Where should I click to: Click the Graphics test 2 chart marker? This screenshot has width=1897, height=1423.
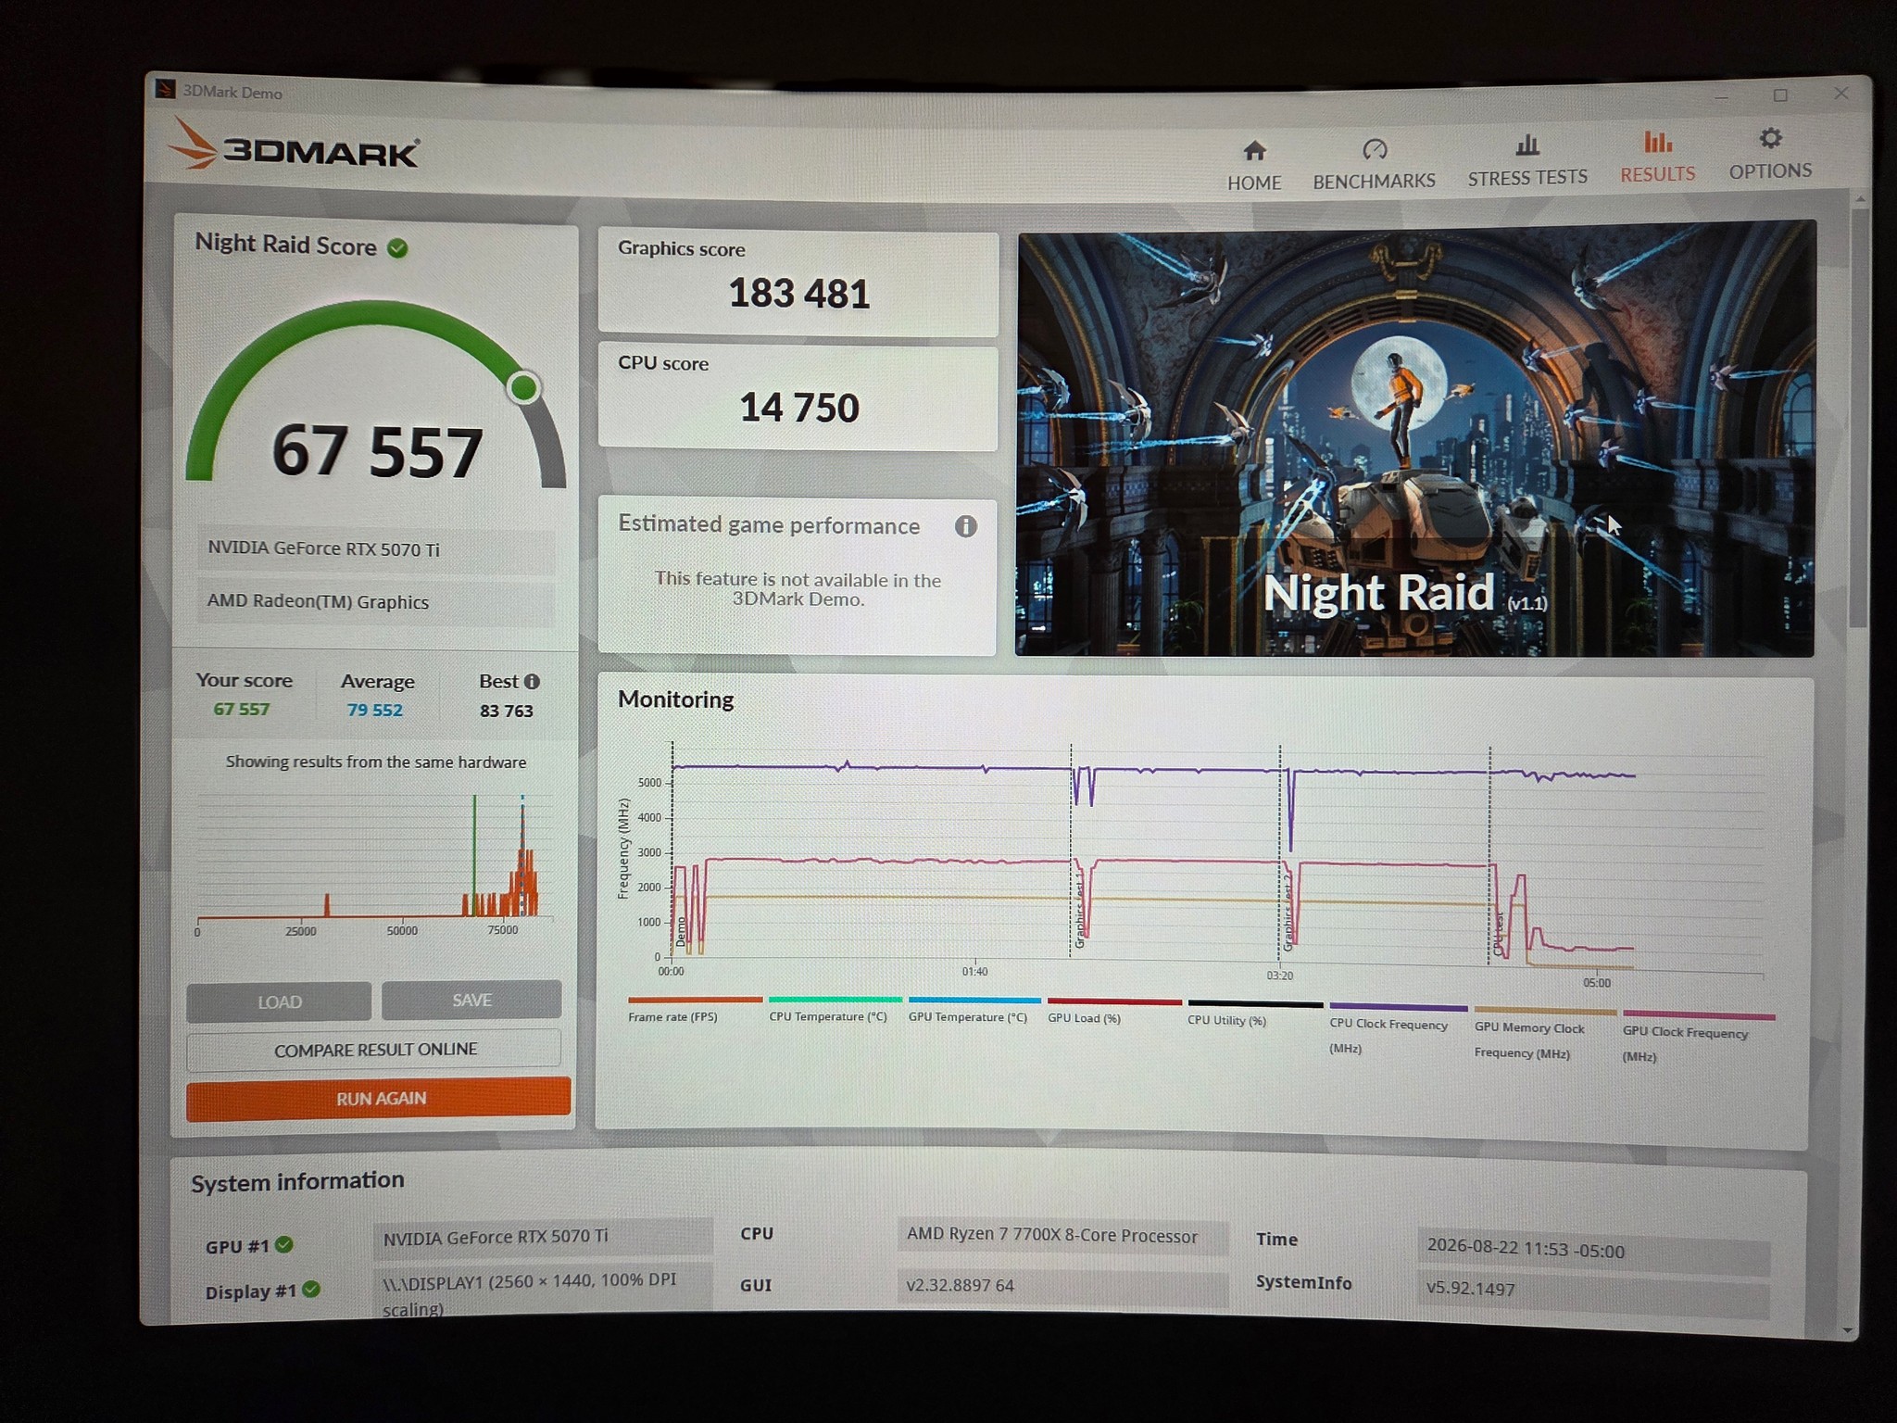(x=1288, y=914)
